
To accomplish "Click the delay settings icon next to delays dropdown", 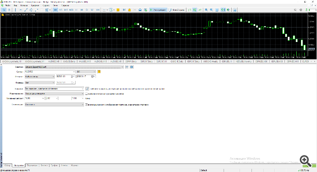I will point(87,89).
